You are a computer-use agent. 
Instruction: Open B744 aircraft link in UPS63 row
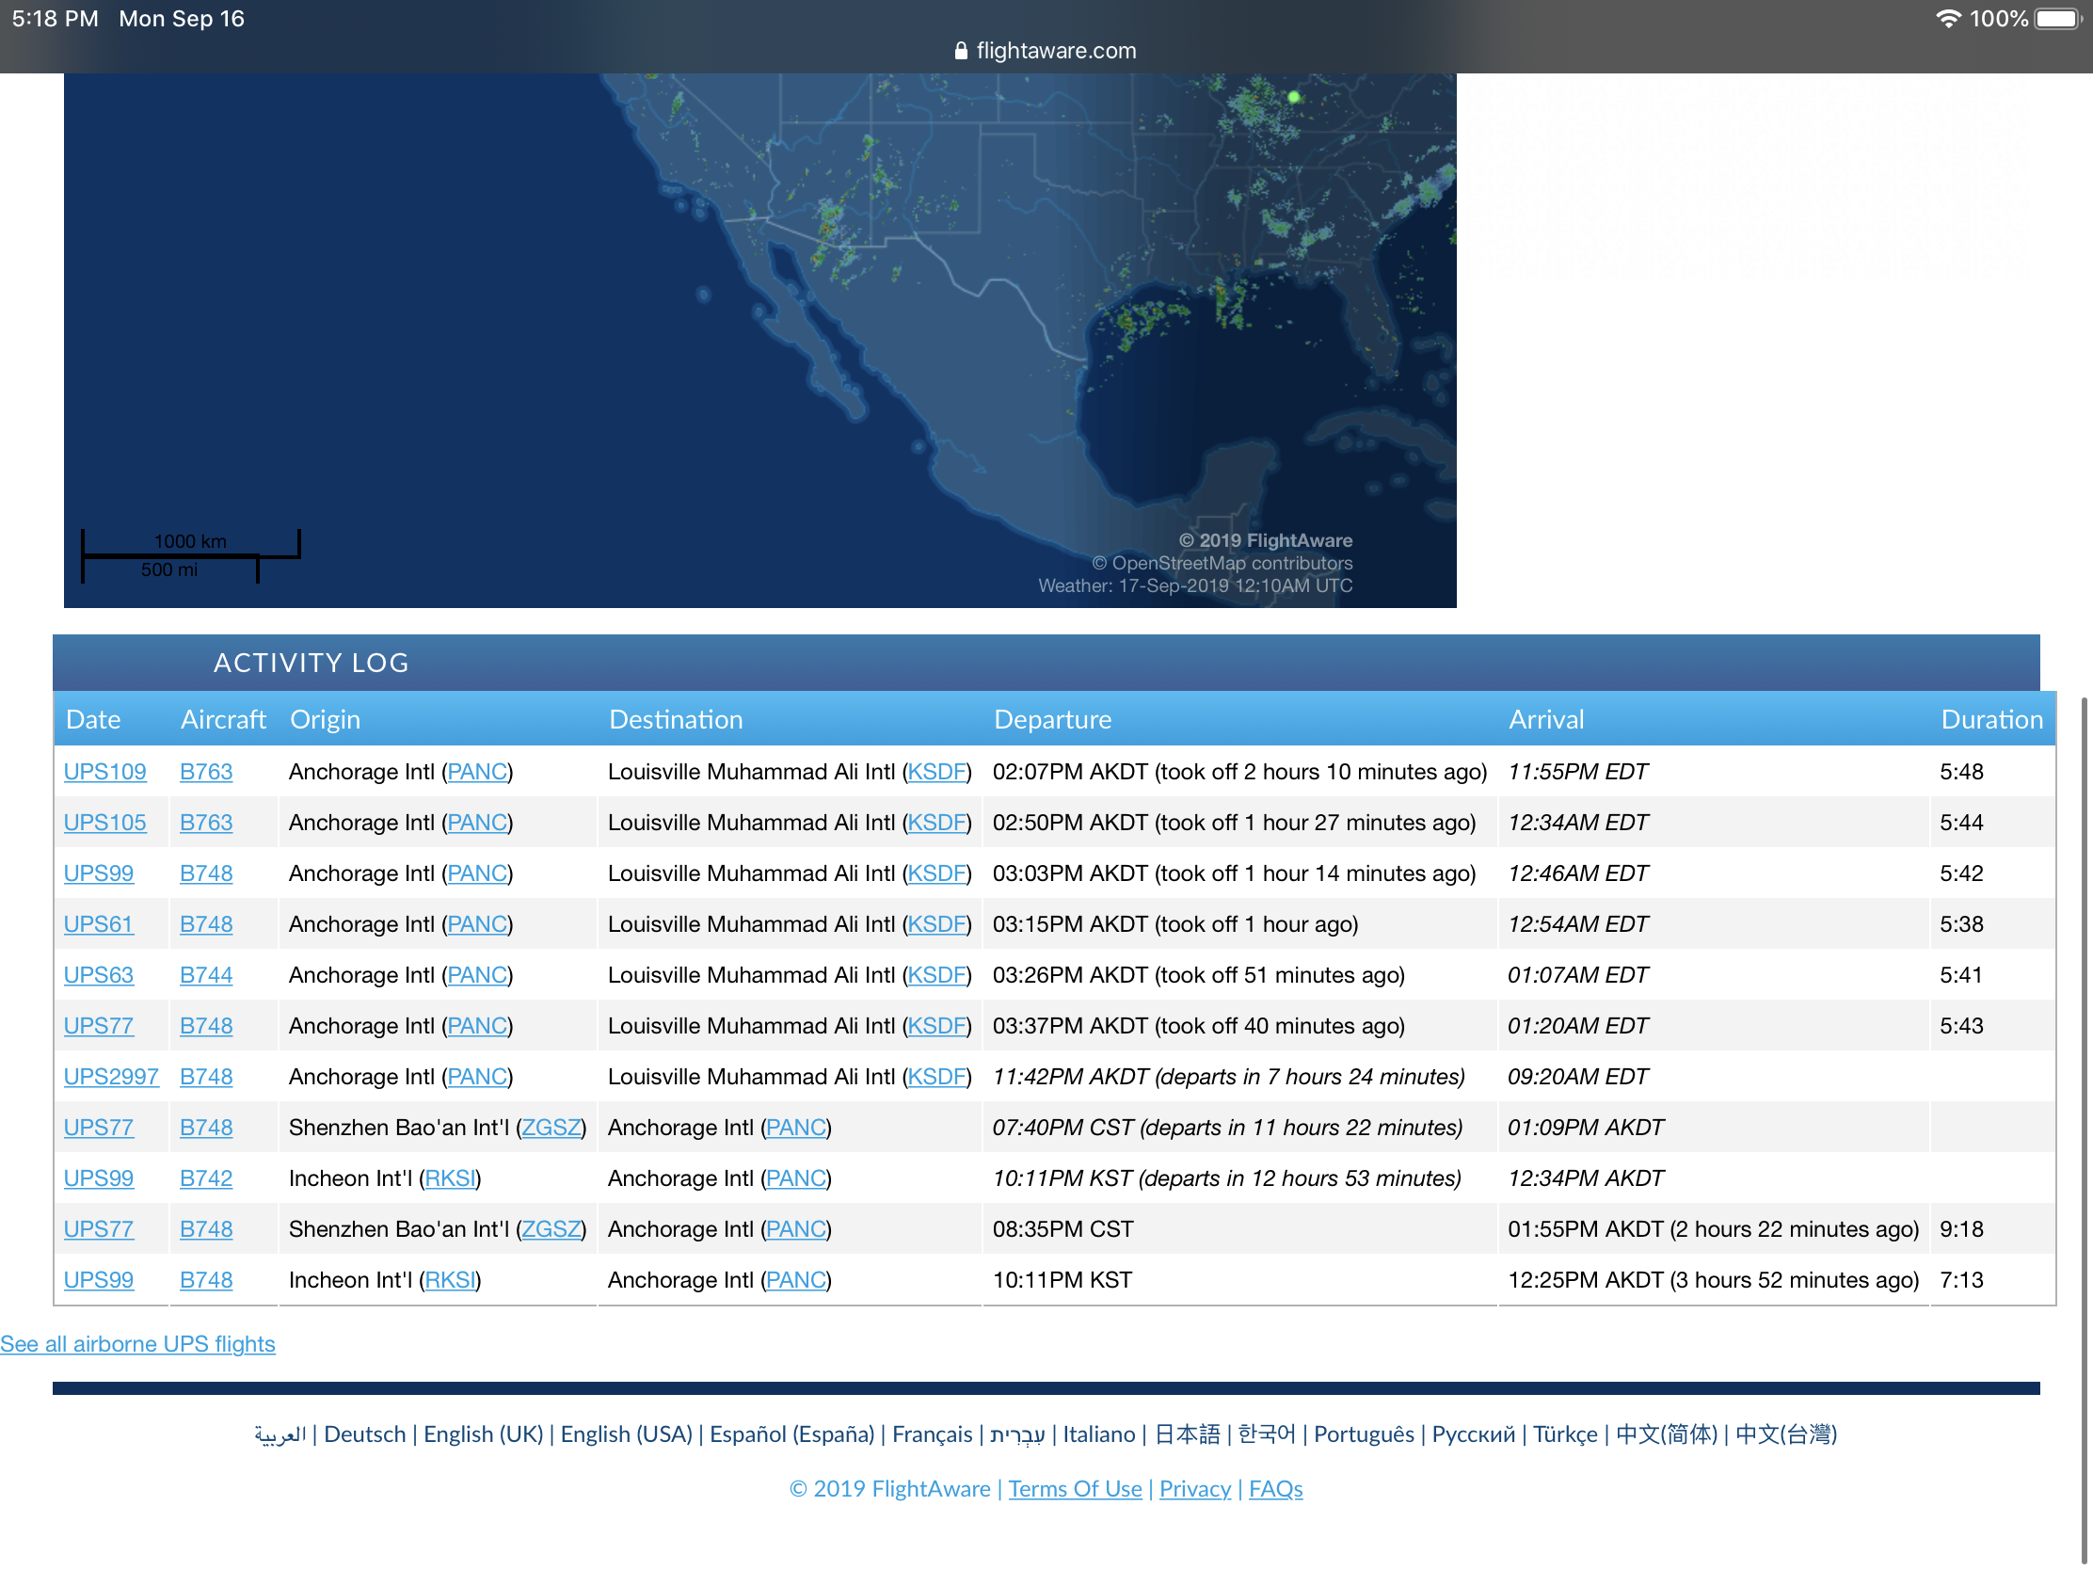(x=206, y=976)
